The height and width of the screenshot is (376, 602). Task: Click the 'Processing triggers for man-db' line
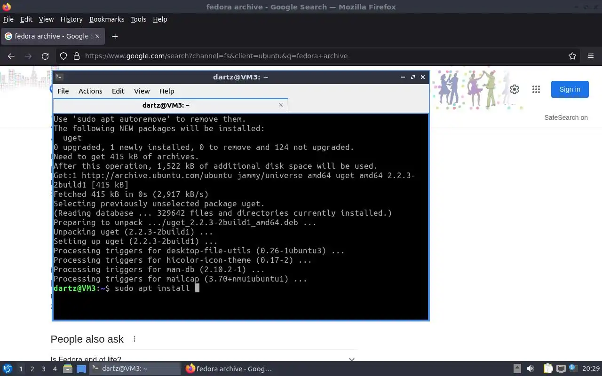[159, 269]
